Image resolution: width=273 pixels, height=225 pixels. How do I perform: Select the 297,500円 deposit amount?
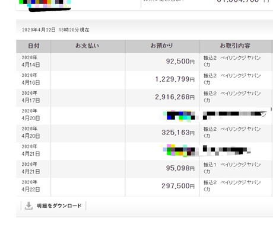tap(178, 186)
